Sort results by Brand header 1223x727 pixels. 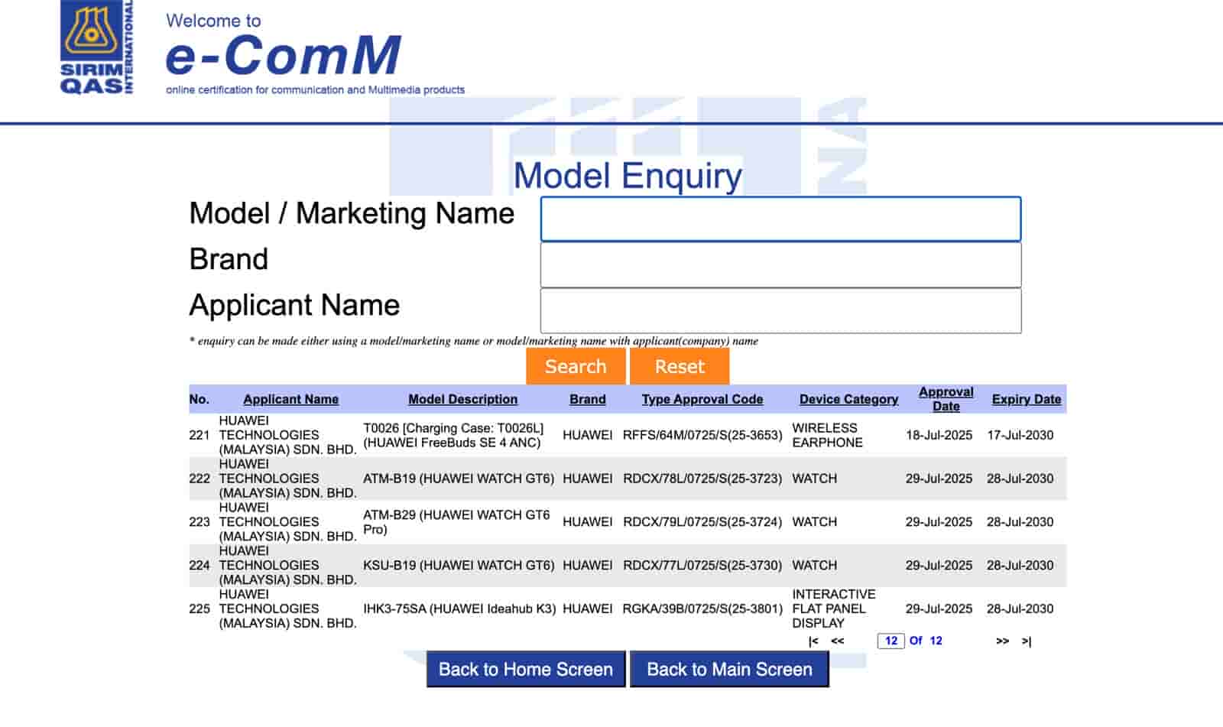587,399
